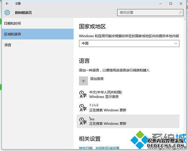Open the 其他日期、时间和区域设置 link

[99, 148]
